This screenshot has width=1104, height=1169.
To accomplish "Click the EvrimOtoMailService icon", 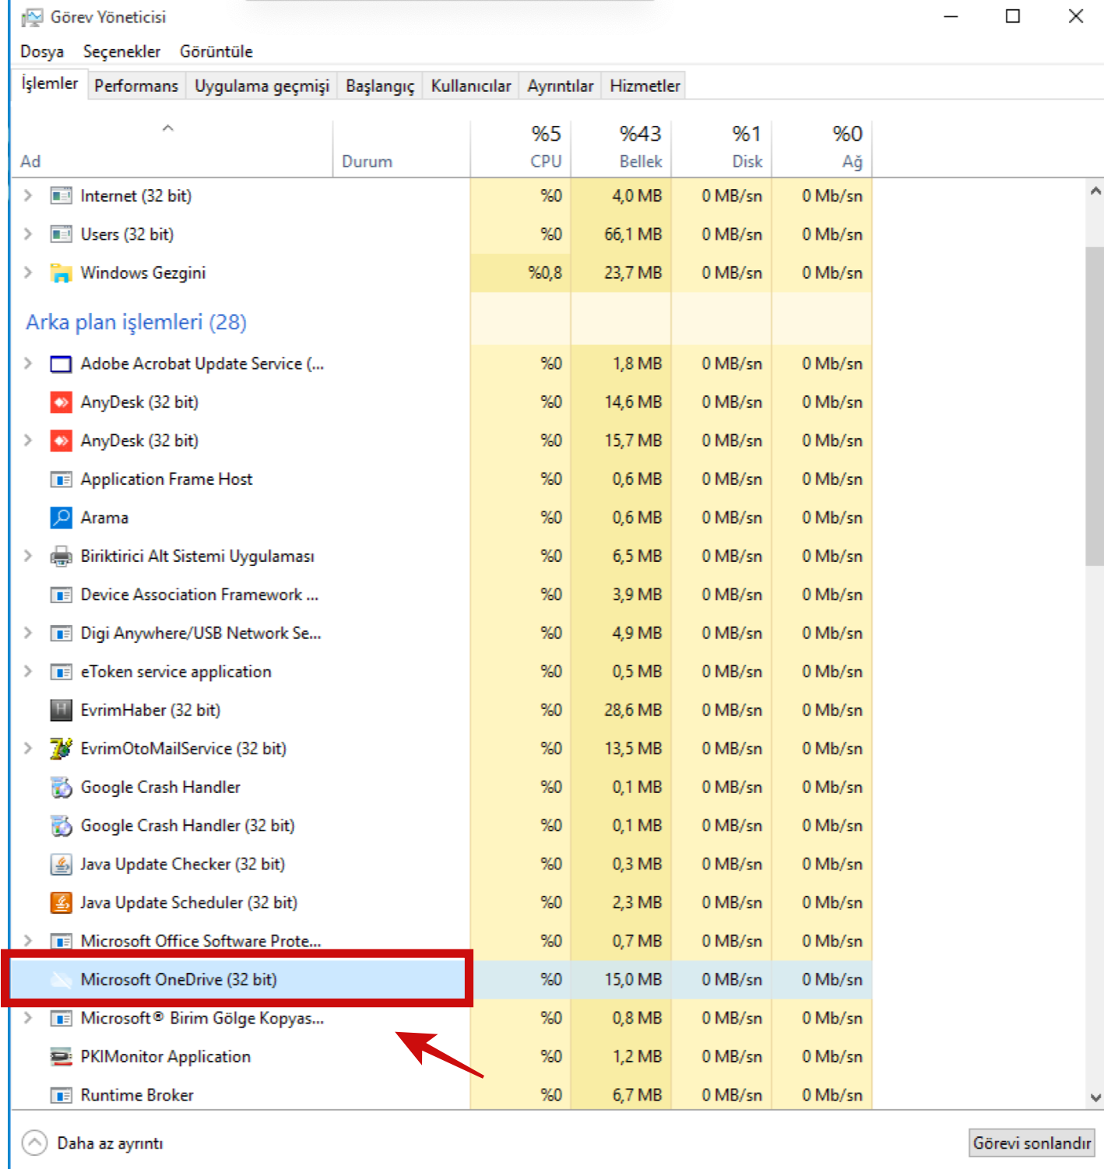I will point(61,749).
